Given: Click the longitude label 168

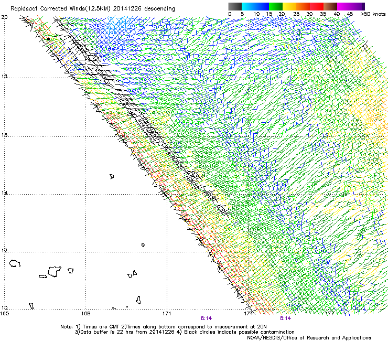Looking at the screenshot, I should coord(86,314).
